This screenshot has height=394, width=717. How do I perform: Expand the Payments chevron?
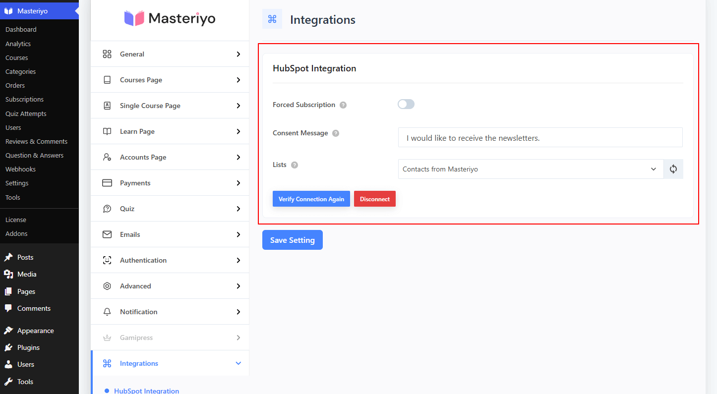[239, 183]
